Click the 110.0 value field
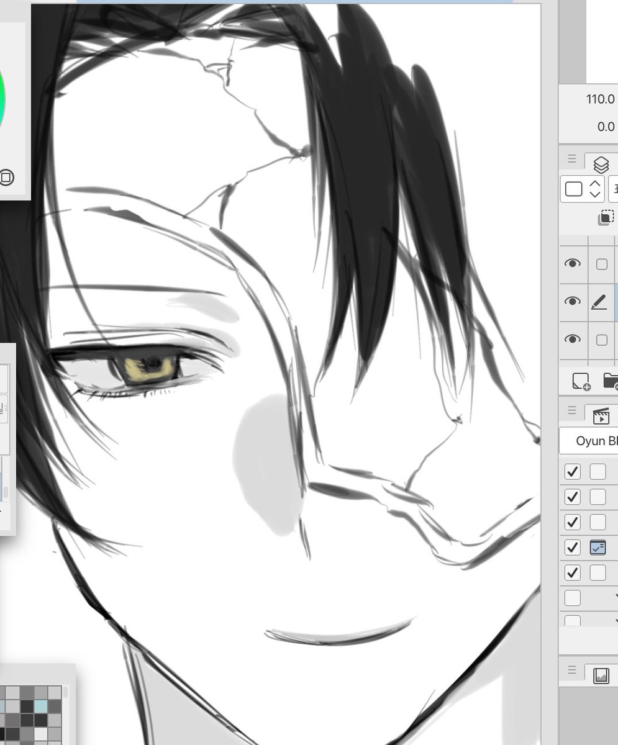Screen dimensions: 618x745 [x=600, y=99]
